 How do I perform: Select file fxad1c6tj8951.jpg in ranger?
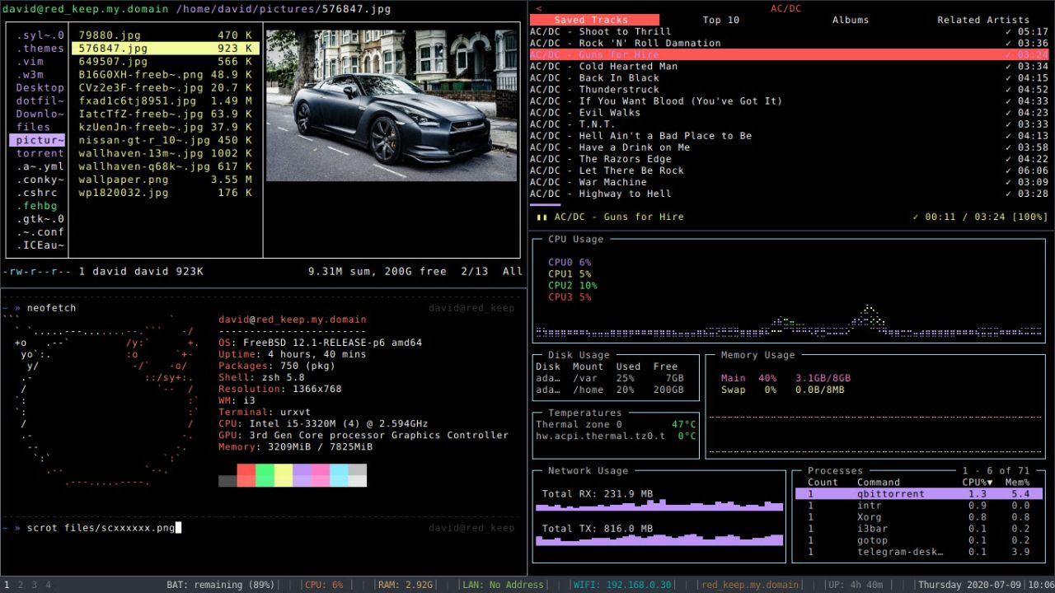pos(166,100)
